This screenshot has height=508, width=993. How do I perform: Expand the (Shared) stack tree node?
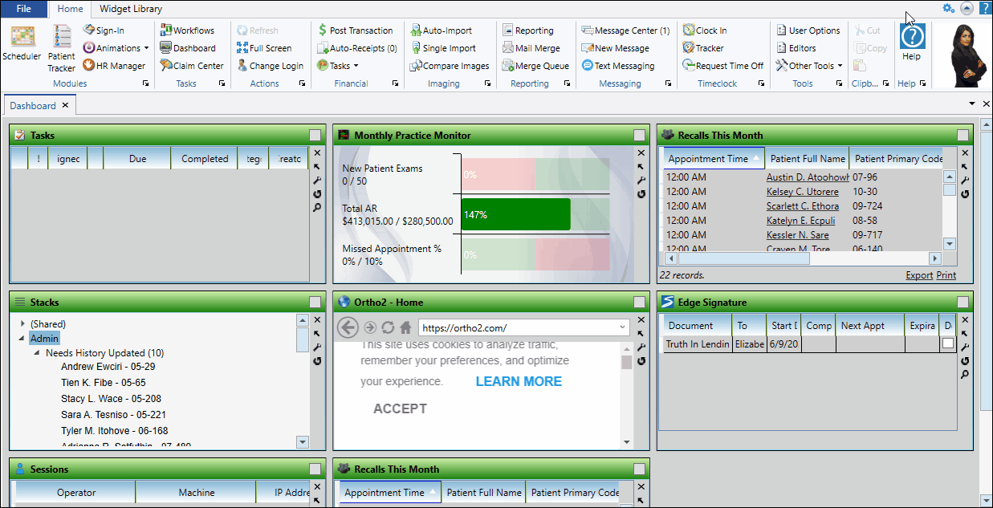pyautogui.click(x=22, y=323)
